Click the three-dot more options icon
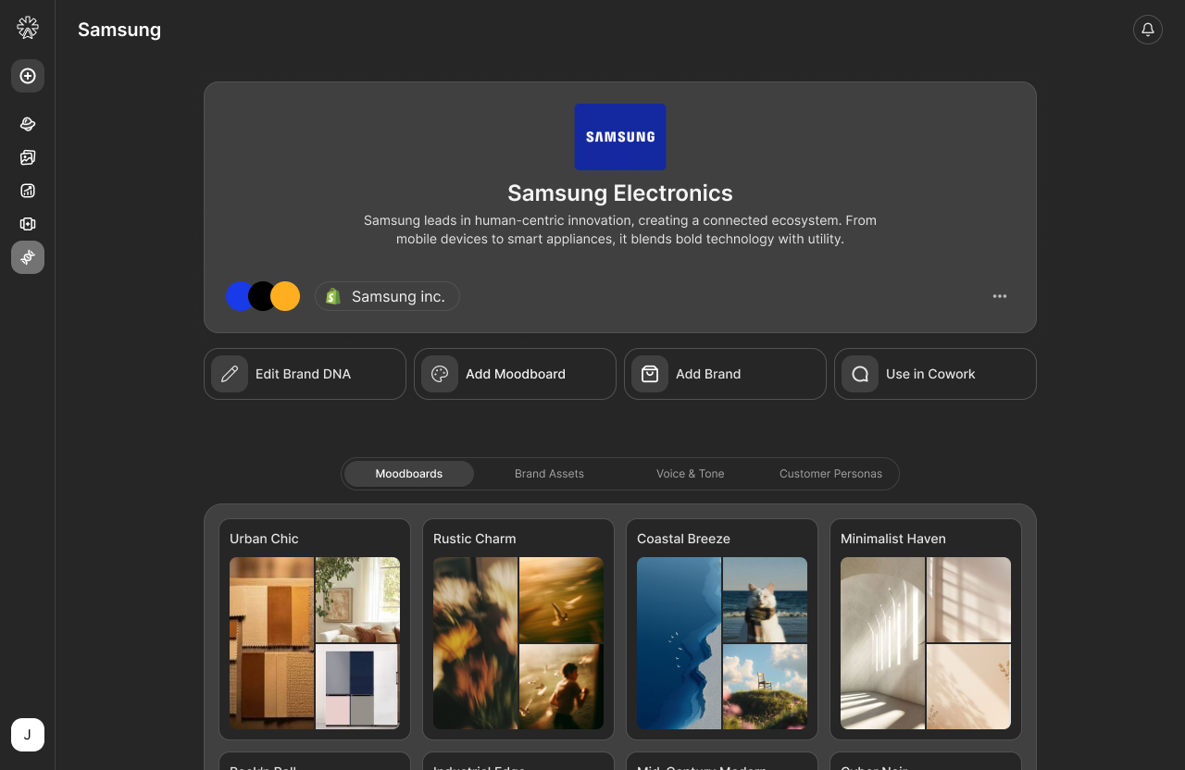This screenshot has width=1185, height=770. point(1000,296)
